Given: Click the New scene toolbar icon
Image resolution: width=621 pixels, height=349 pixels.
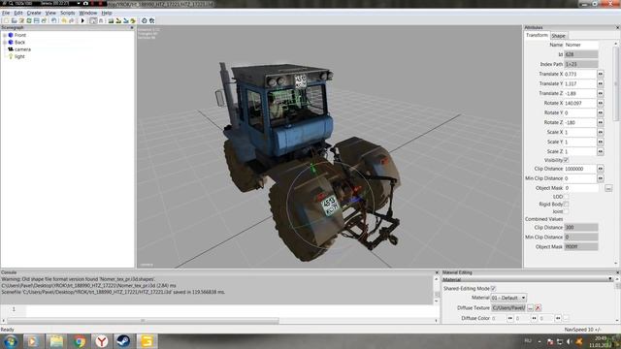Looking at the screenshot, I should [x=6, y=20].
